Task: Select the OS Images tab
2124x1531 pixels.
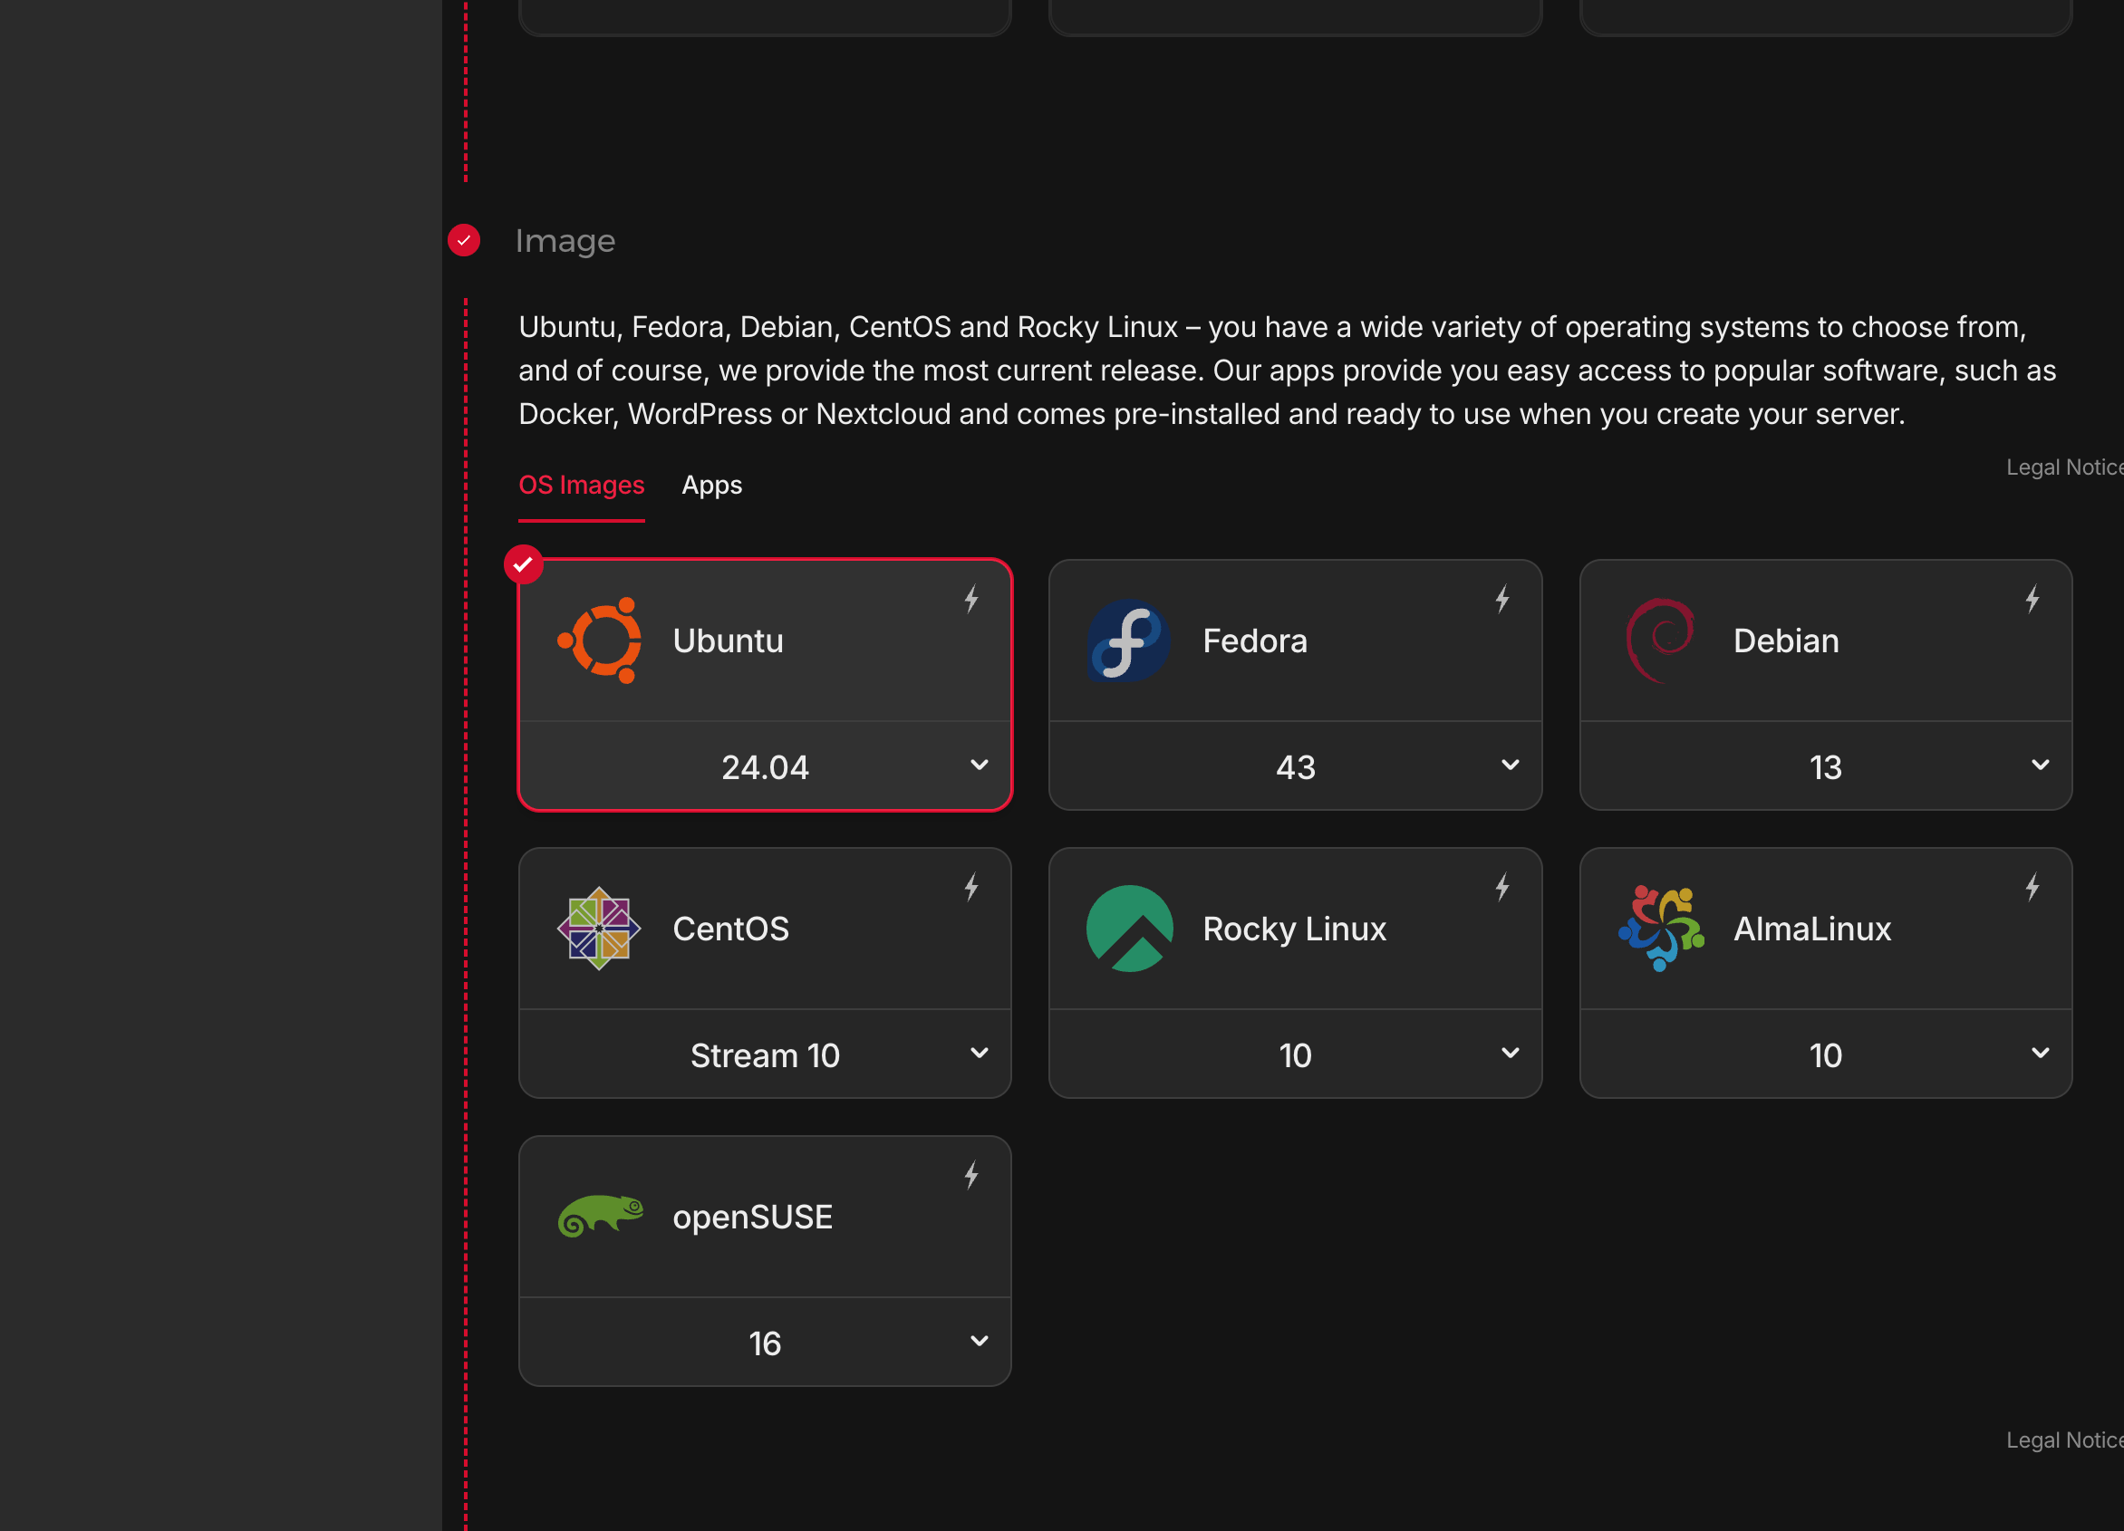Action: tap(581, 485)
